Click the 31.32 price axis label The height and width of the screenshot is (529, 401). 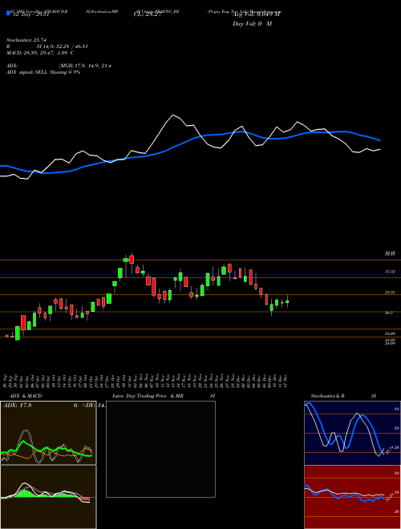coord(390,272)
